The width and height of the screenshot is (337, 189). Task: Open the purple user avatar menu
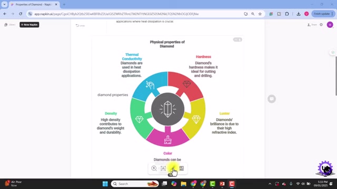click(330, 25)
